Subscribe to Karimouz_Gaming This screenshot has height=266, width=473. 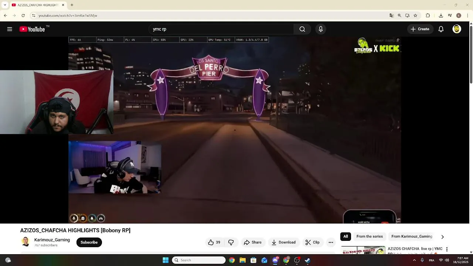89,242
